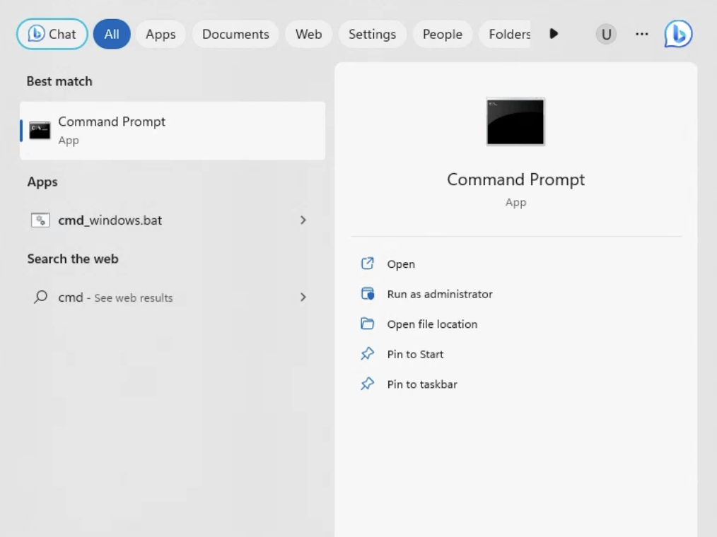
Task: Select Command Prompt best match result
Action: point(173,130)
